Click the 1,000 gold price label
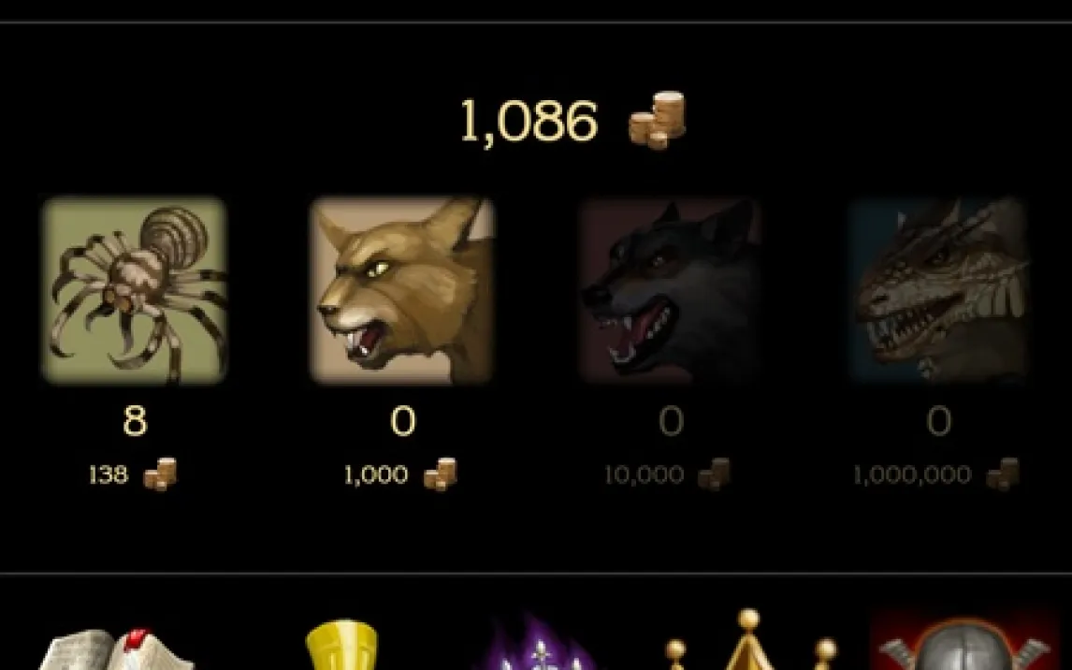This screenshot has height=670, width=1072. 376,474
